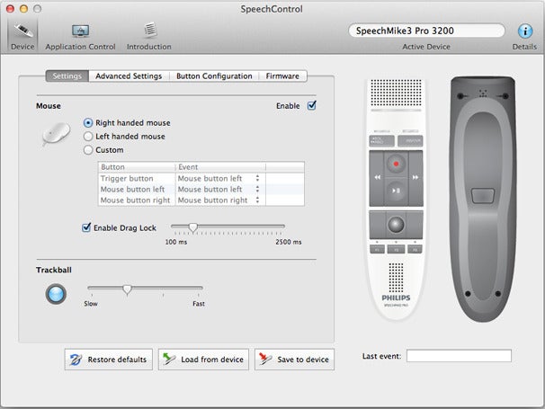Click the top-right function key on SpeechMike

click(x=410, y=141)
